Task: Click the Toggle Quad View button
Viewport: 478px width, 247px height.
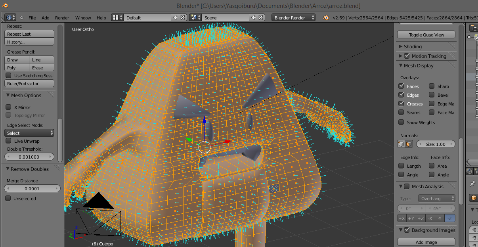Action: coord(426,35)
